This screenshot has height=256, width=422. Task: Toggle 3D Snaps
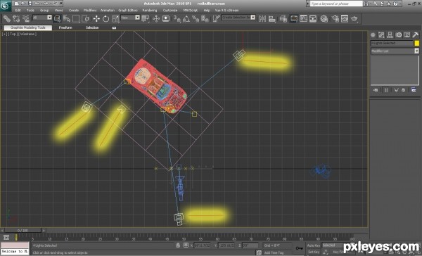tap(177, 18)
